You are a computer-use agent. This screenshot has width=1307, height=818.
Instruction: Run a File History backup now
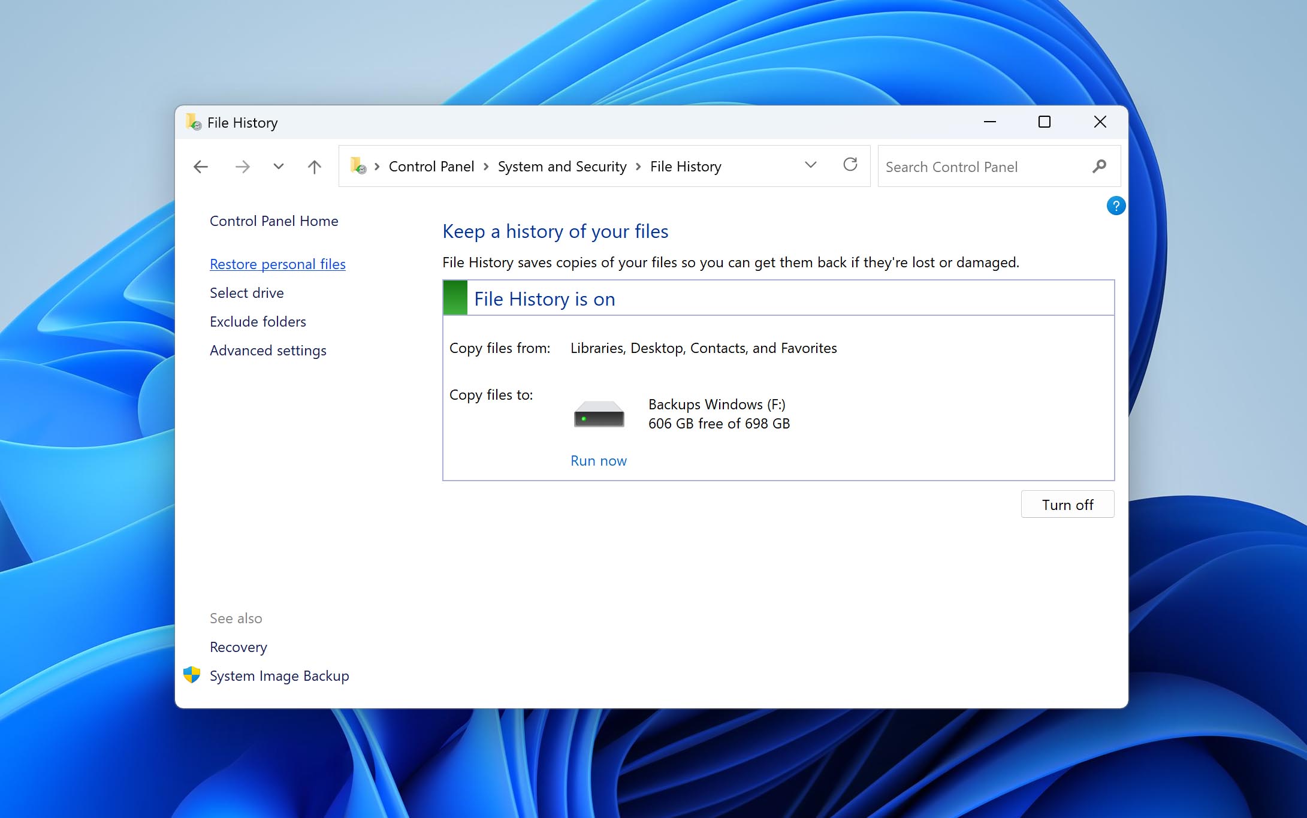click(x=598, y=460)
